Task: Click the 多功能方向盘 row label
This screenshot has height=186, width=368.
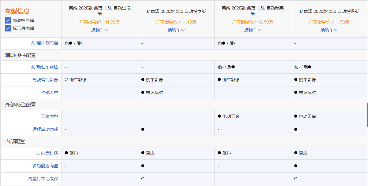Action: (x=45, y=166)
